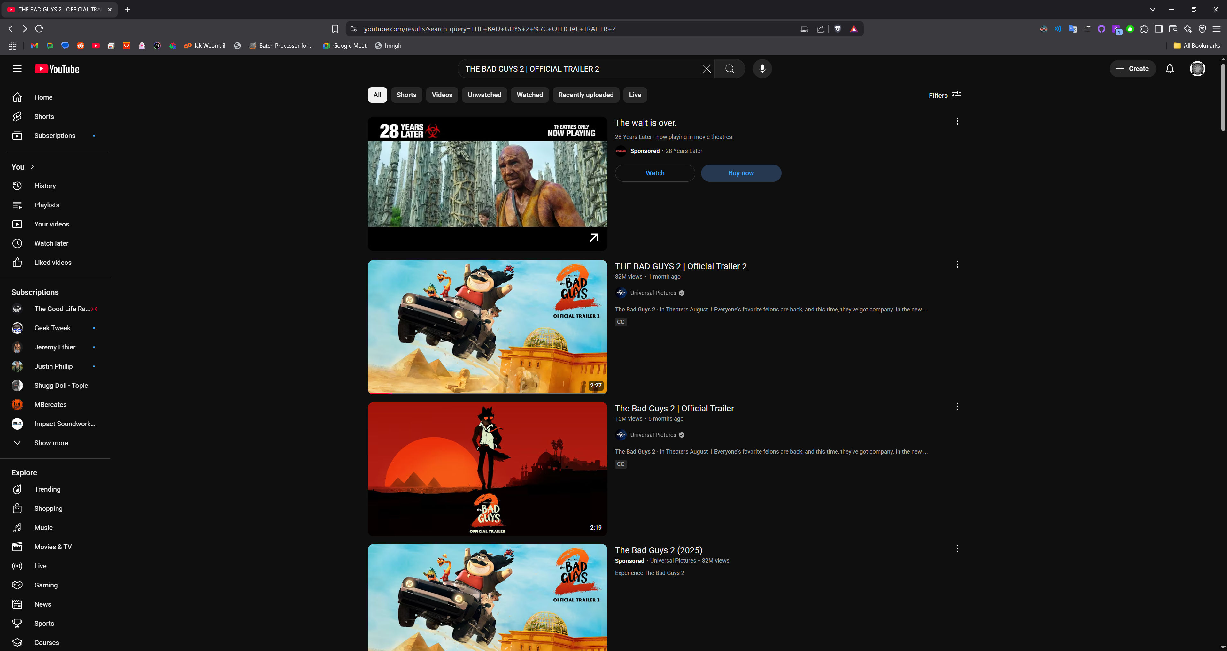1227x651 pixels.
Task: Open more options for Official Trailer 2 video
Action: coord(957,264)
